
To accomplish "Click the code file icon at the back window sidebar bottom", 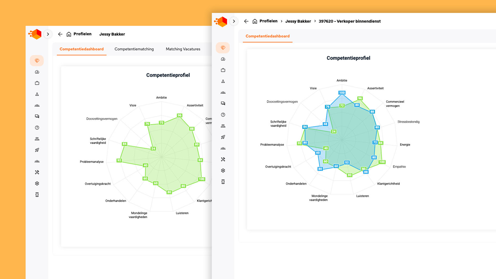I will (x=37, y=195).
